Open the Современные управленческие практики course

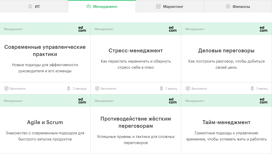[45, 51]
